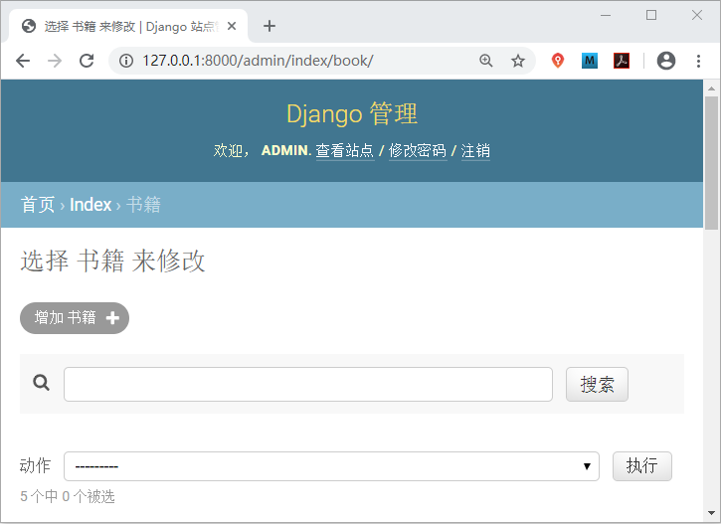The width and height of the screenshot is (721, 524).
Task: Open the 查看站点 link
Action: (x=345, y=151)
